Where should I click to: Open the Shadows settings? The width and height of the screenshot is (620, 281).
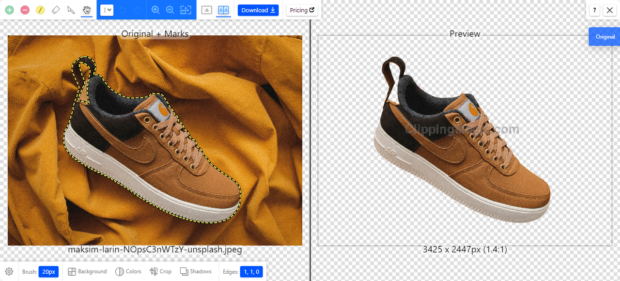[x=196, y=271]
